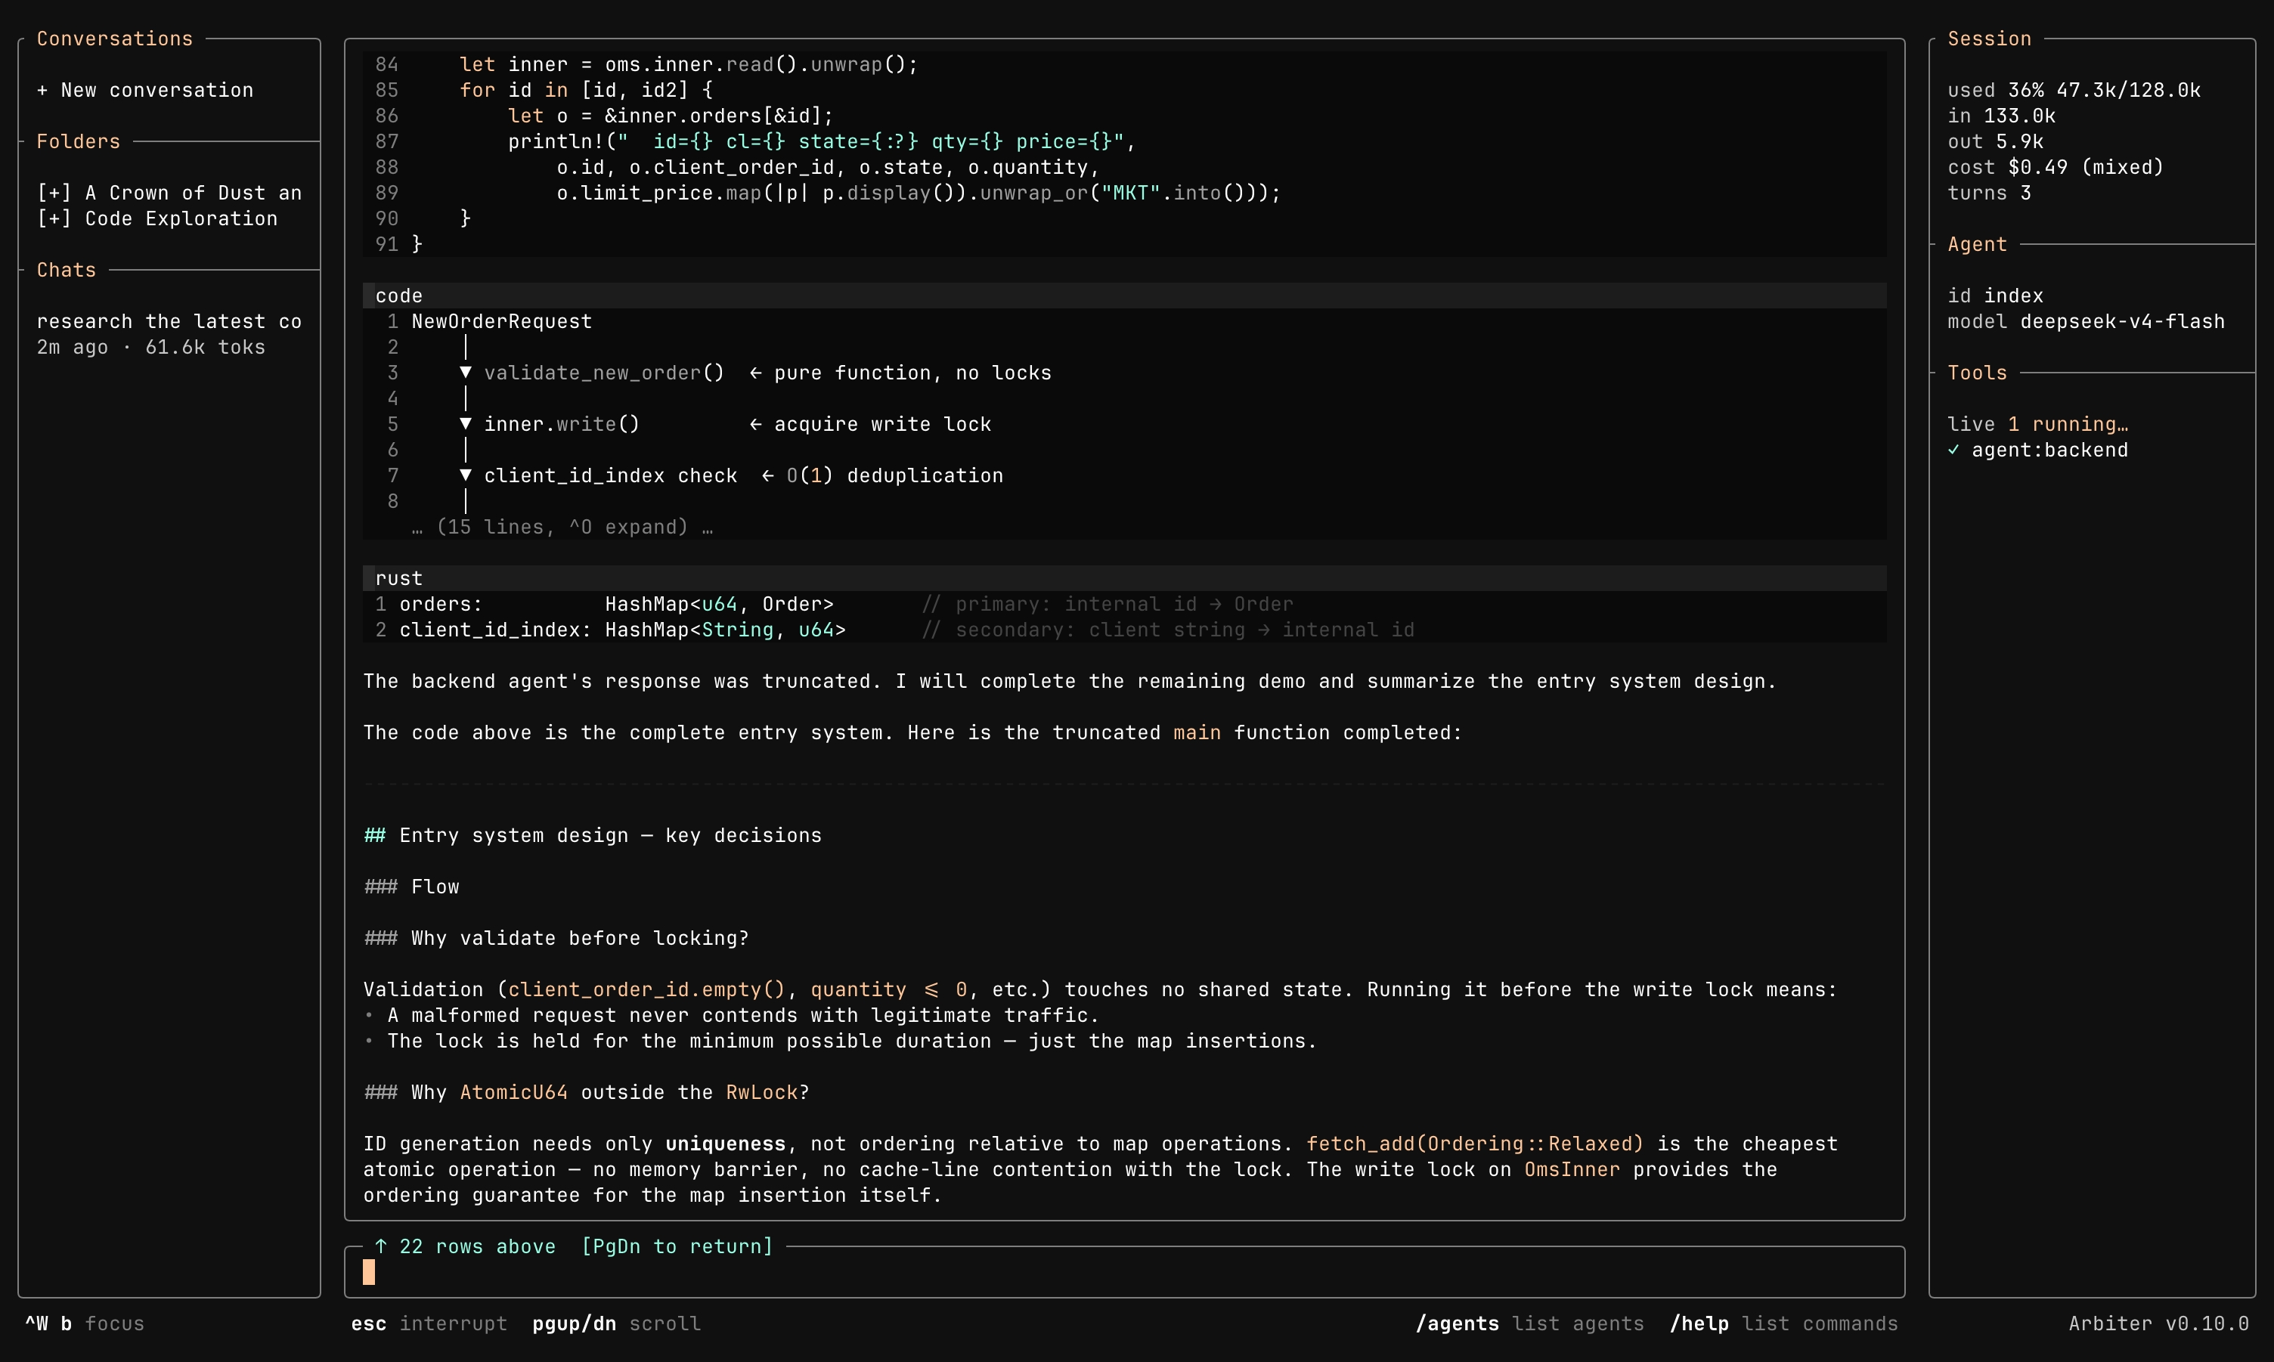
Task: Click the 'rust' block header
Action: tap(1124, 578)
